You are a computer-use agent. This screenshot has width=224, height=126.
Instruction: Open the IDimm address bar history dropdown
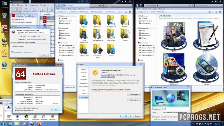(99, 5)
